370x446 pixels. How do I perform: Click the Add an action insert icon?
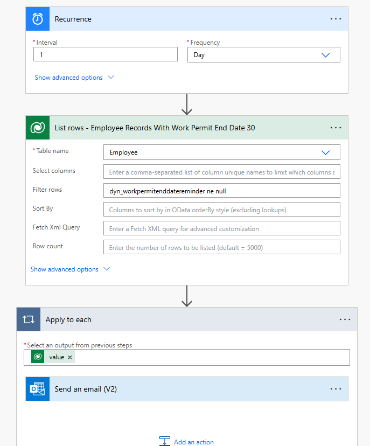[x=164, y=441]
